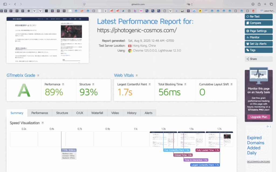Click the help icon next to Total Blocking Time

click(x=185, y=84)
